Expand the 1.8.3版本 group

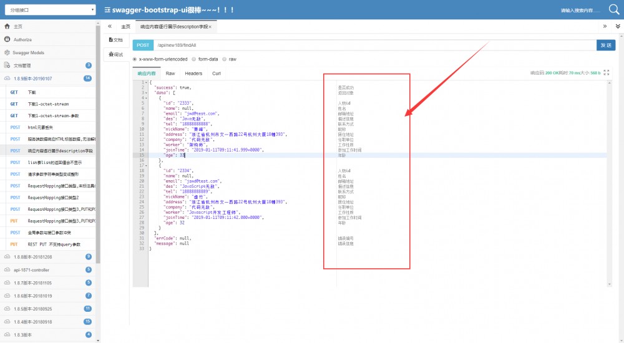(x=48, y=335)
